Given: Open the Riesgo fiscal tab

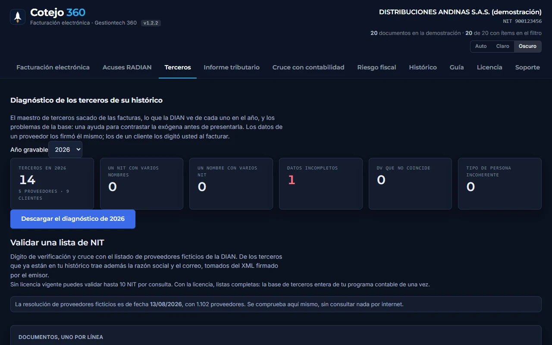Looking at the screenshot, I should [376, 67].
